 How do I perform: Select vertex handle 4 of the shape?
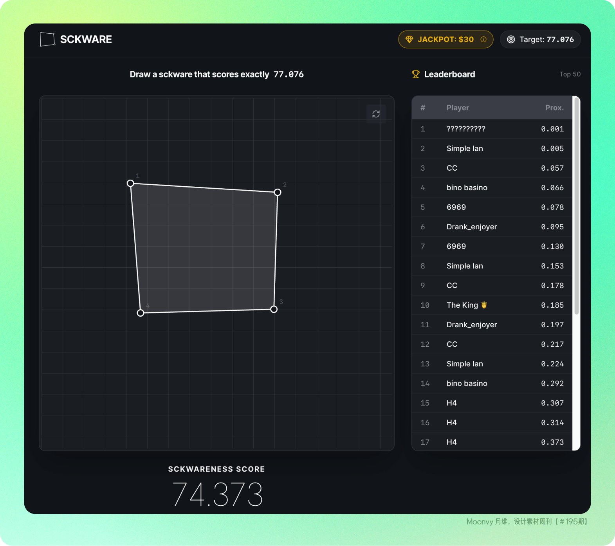[x=141, y=313]
